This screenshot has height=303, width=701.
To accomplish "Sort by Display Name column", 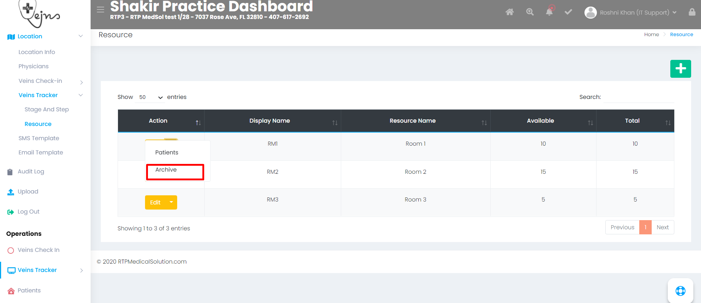I will pyautogui.click(x=270, y=121).
